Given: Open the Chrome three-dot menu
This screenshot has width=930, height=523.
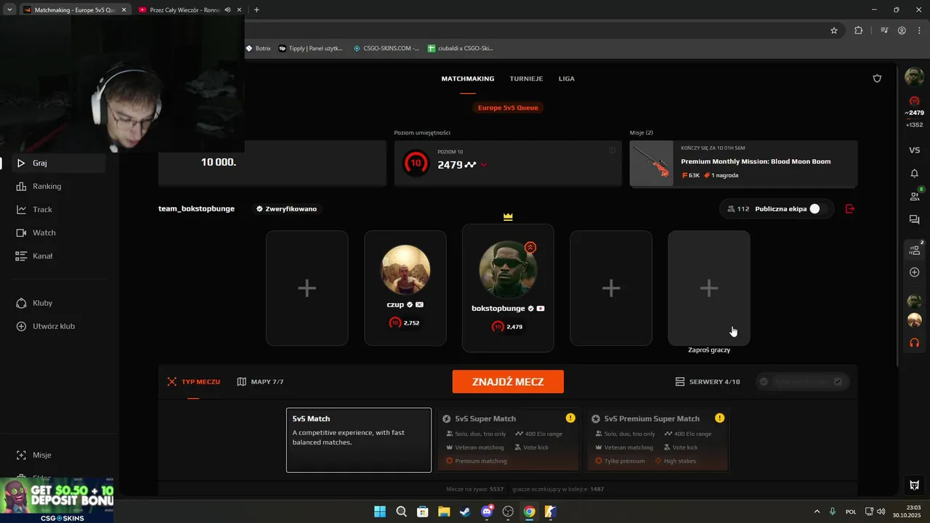Looking at the screenshot, I should pyautogui.click(x=918, y=31).
